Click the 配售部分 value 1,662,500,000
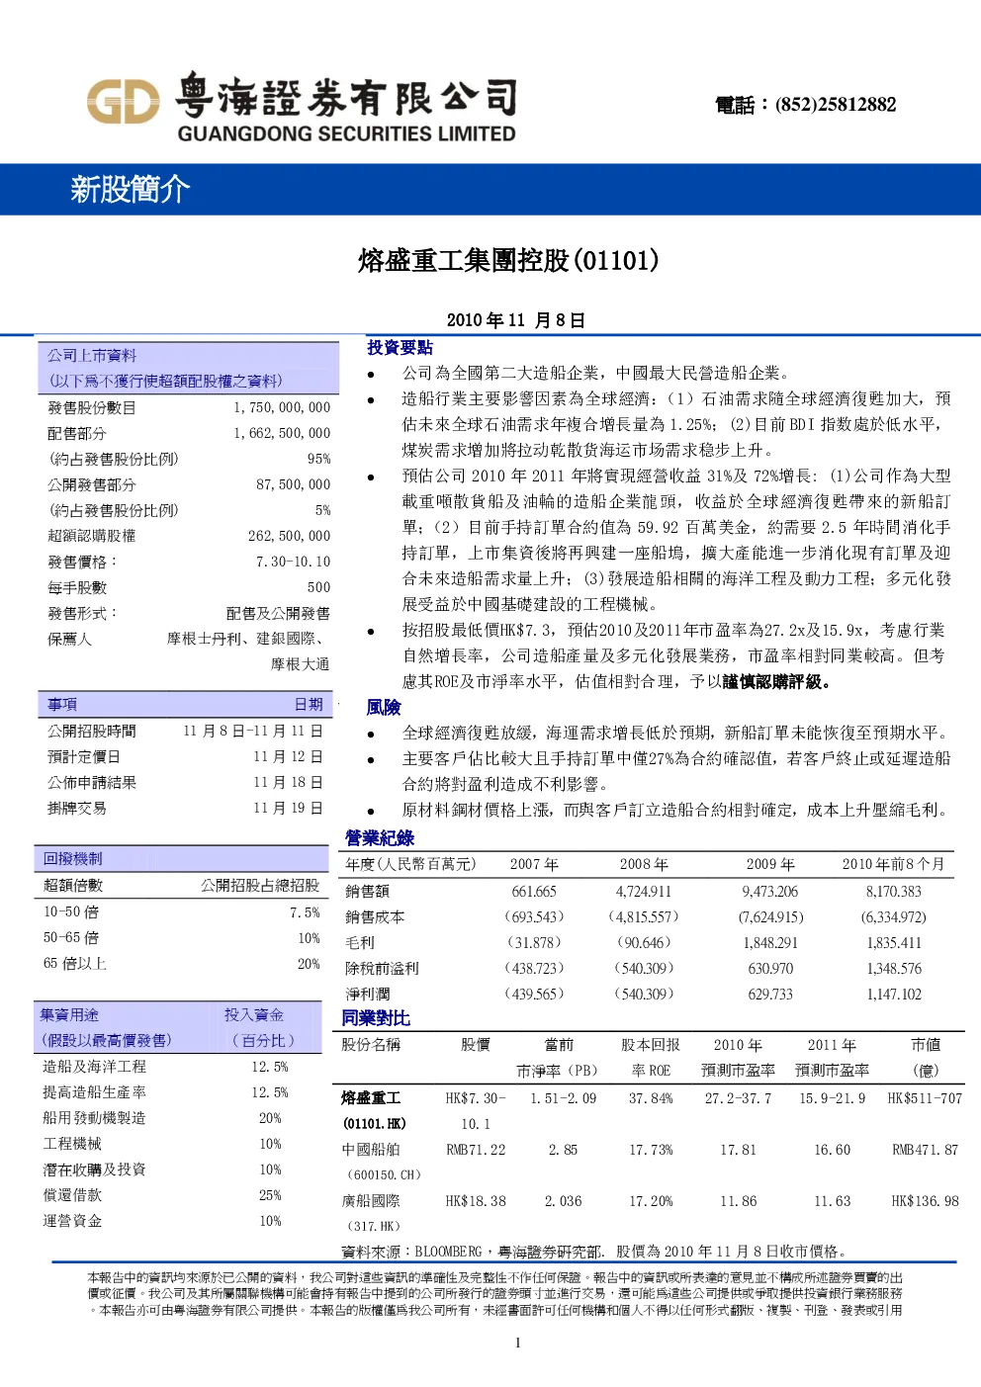The width and height of the screenshot is (981, 1387). click(x=282, y=433)
